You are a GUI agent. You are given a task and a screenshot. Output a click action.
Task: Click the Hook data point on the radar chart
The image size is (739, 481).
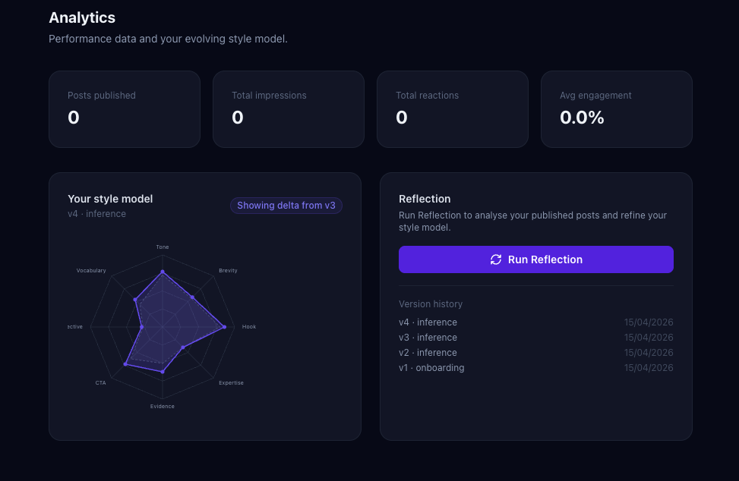pos(224,327)
